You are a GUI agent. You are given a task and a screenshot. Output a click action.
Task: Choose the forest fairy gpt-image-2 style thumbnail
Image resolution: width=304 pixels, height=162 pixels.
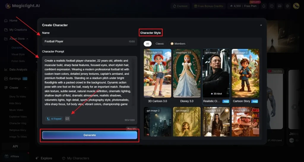pos(187,122)
